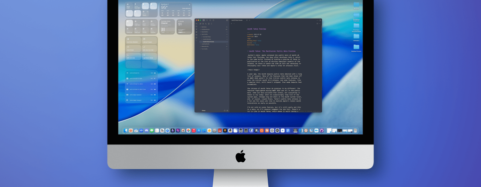Screen dimensions: 481x187
Task: Open the App Store icon in Dock
Action: point(199,130)
